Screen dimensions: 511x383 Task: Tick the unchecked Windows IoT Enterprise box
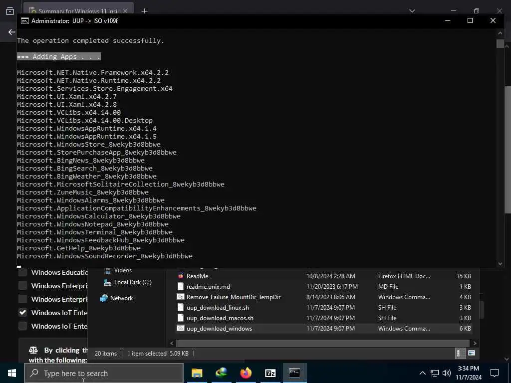pos(22,326)
